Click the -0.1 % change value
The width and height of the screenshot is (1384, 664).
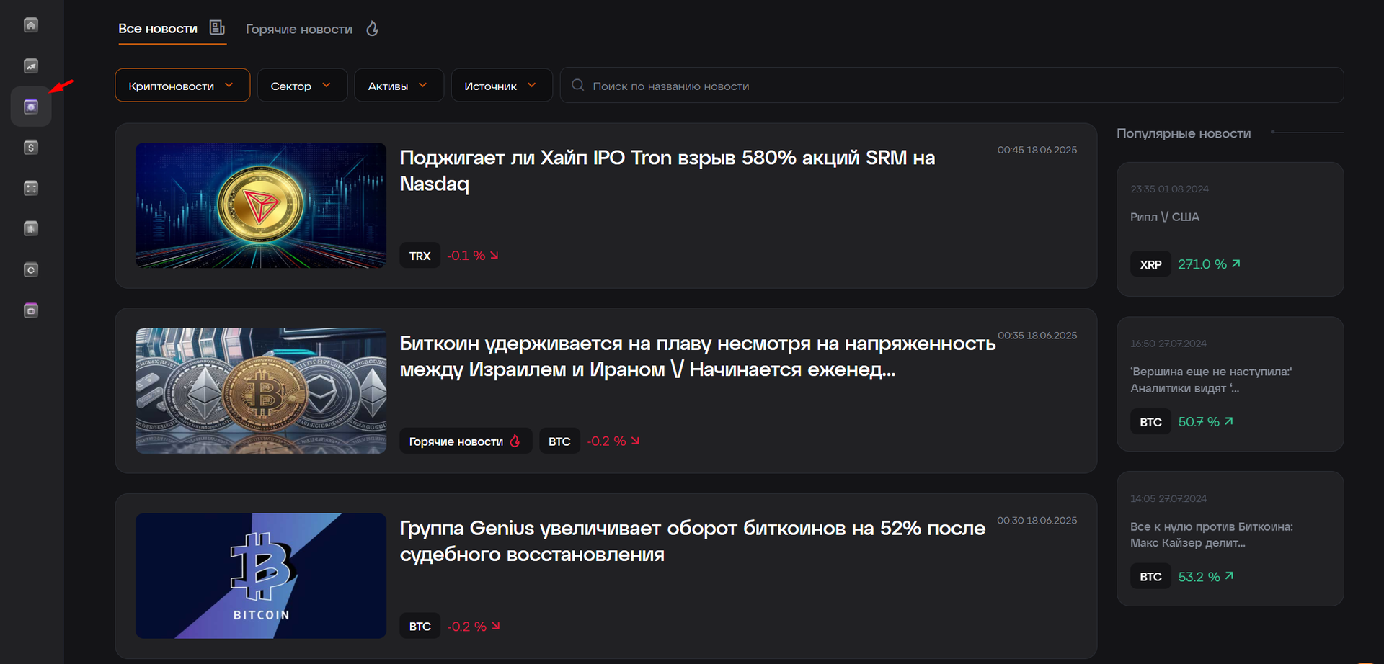click(466, 256)
